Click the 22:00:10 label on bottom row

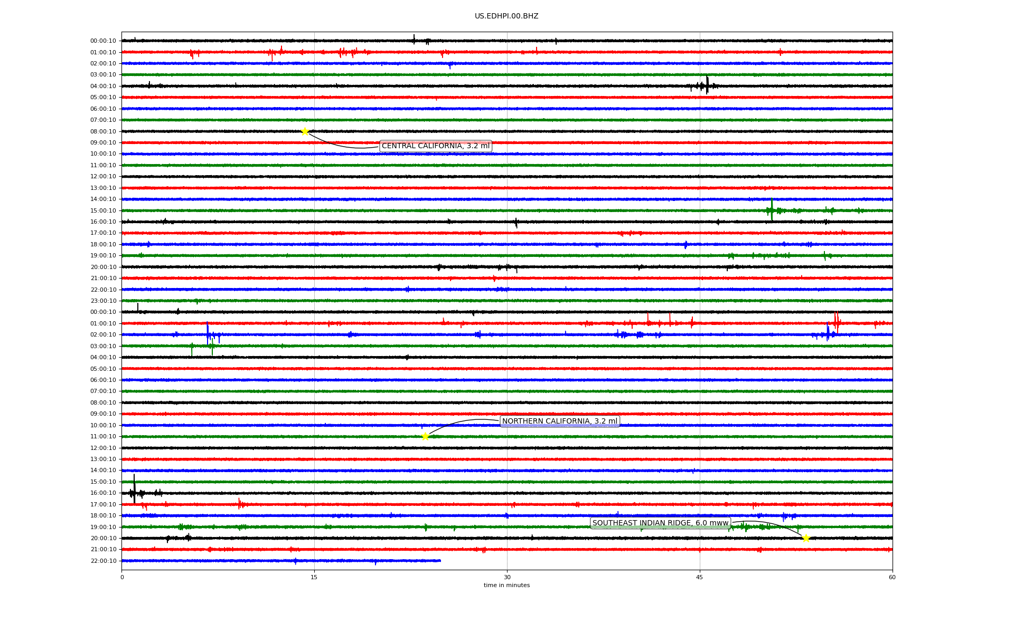tap(103, 561)
